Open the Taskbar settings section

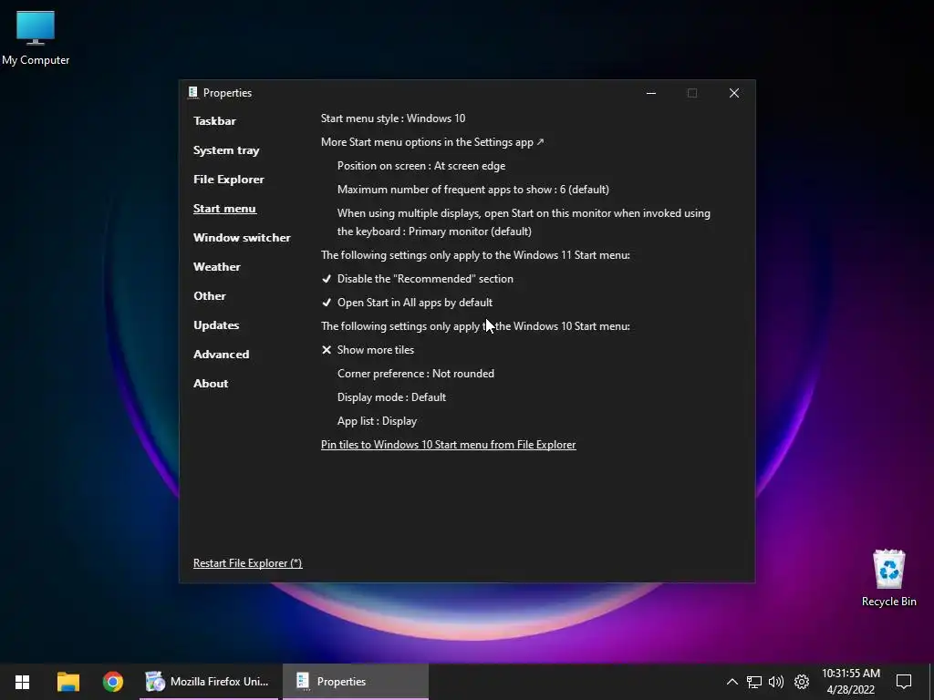click(x=214, y=121)
